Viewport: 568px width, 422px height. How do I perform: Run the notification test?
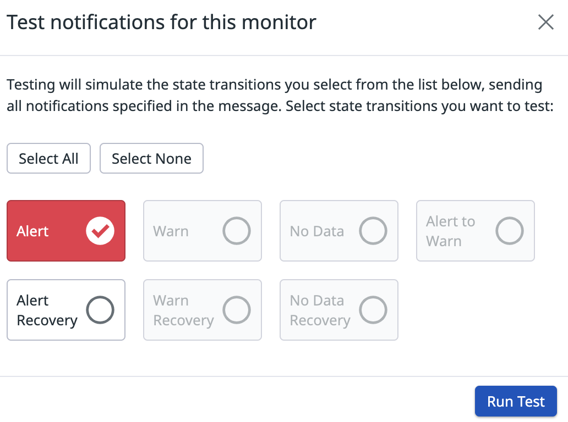pos(516,402)
